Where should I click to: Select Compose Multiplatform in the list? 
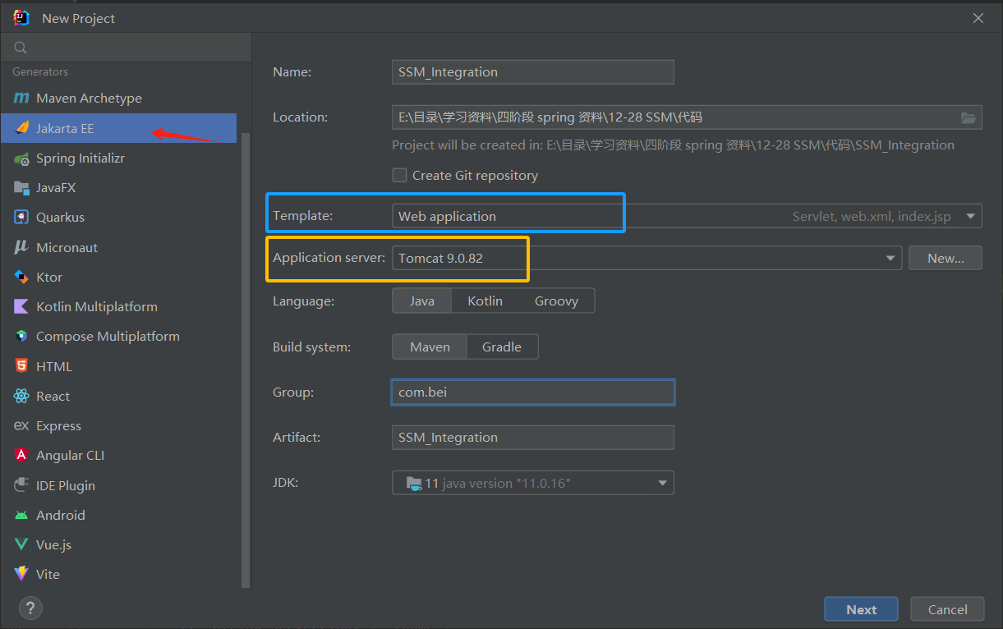pos(119,337)
